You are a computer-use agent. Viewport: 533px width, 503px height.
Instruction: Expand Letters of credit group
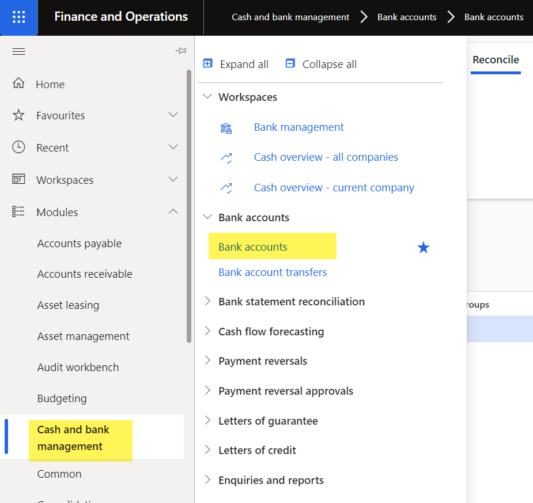207,450
